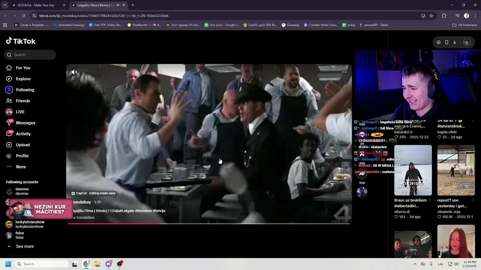Open a new browser tab
Screen dimensions: 481x270
(x=133, y=5)
